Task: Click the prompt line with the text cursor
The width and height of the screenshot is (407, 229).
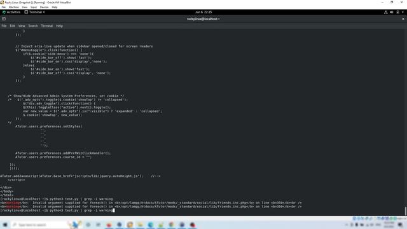Action: (x=57, y=211)
